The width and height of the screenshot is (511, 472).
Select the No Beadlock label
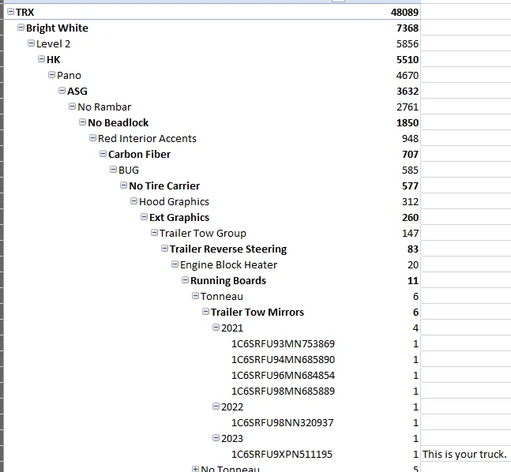point(118,123)
